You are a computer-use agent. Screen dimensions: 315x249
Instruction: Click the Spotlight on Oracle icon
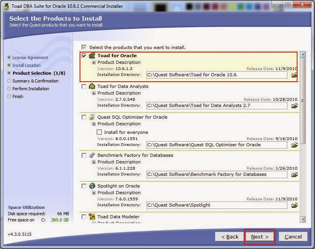click(92, 186)
